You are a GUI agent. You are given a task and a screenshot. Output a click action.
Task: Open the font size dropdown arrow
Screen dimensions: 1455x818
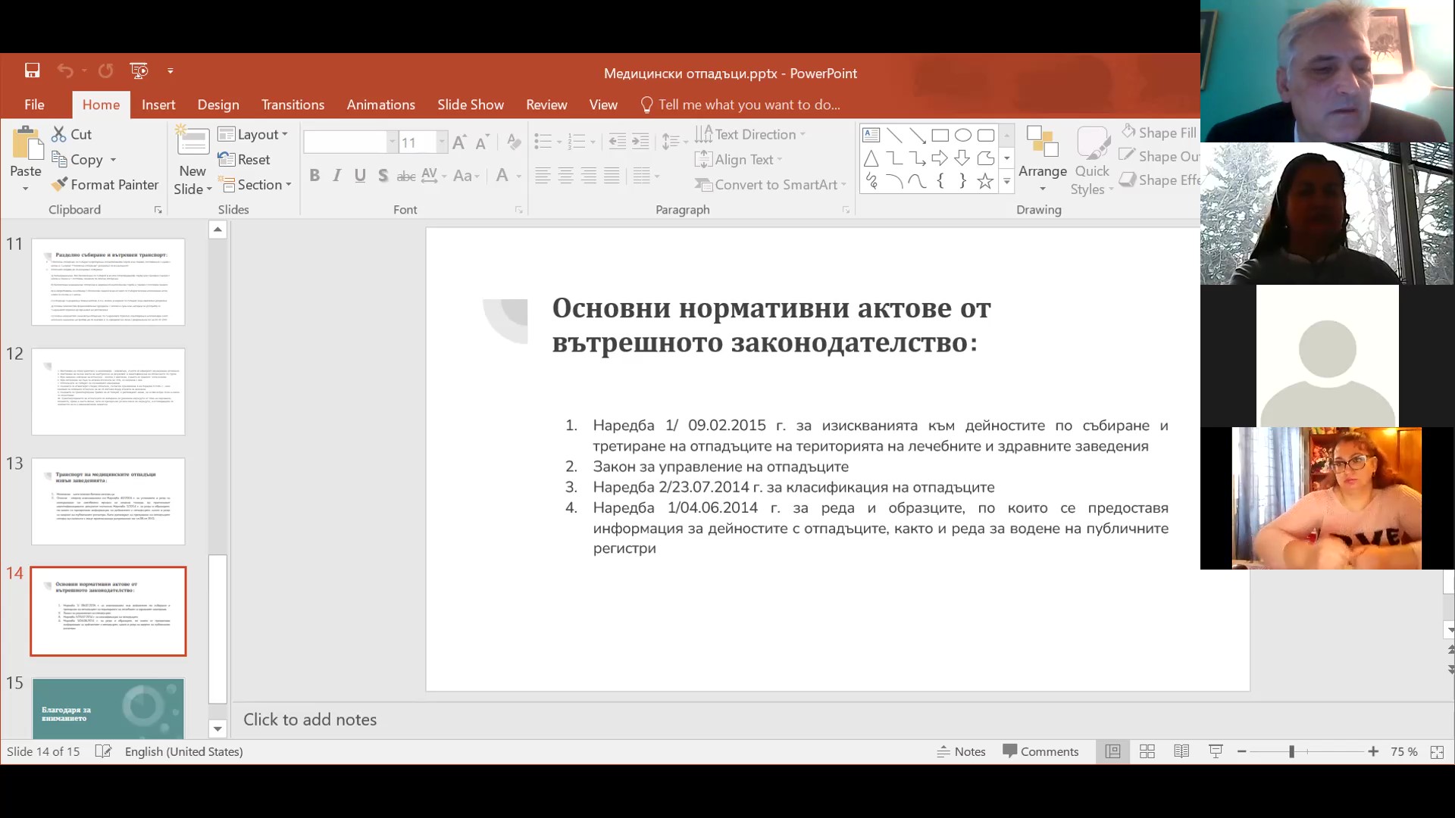[x=441, y=142]
